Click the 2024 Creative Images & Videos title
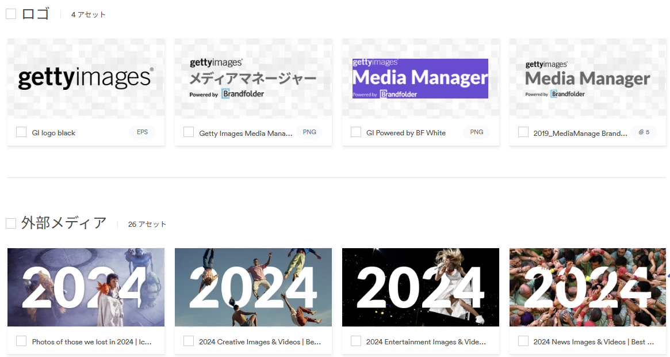The image size is (670, 357). (x=260, y=341)
